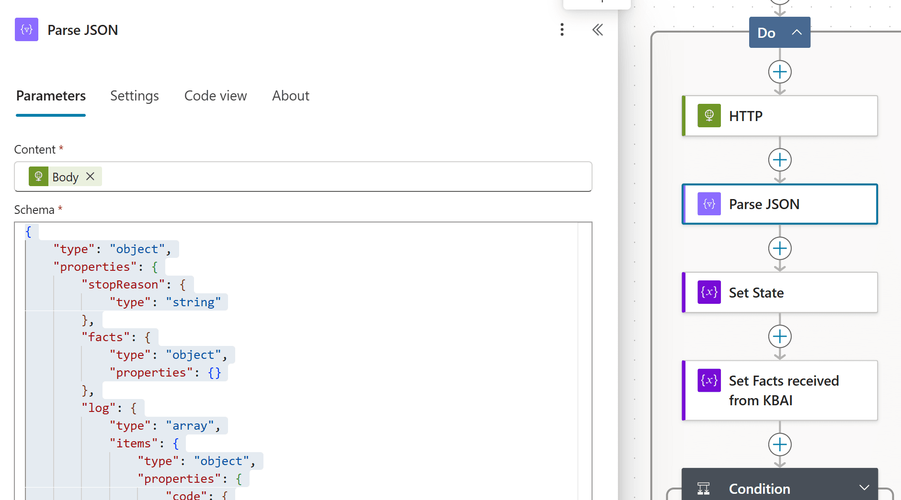Screen dimensions: 901x500
Task: Click inside the Content input field
Action: coord(303,177)
